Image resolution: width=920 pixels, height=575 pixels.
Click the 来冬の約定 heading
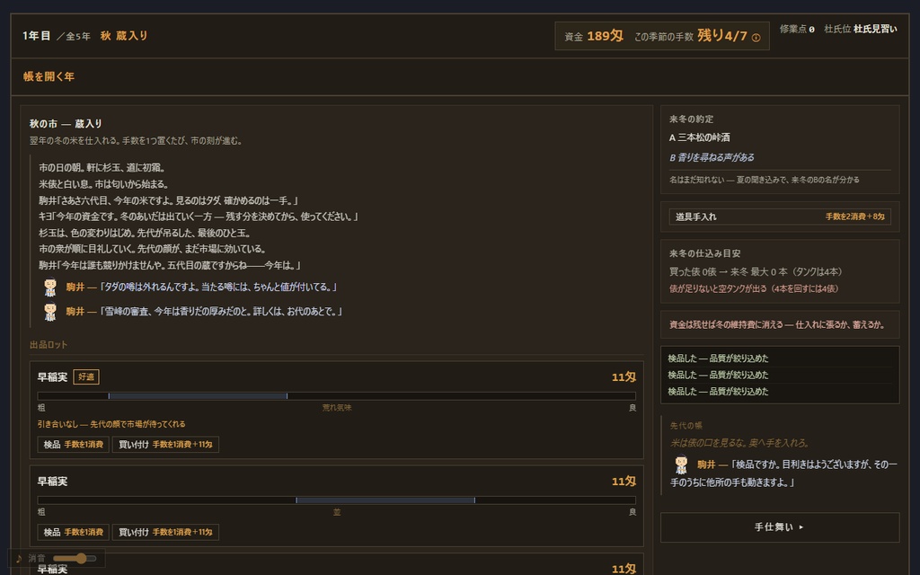691,119
